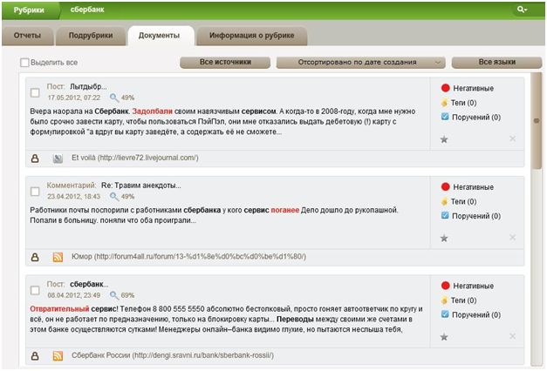The image size is (547, 371).
Task: Go to Рубрики in green breadcrumb
Action: point(29,10)
